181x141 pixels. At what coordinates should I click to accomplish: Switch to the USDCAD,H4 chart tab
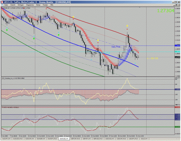pos(109,139)
